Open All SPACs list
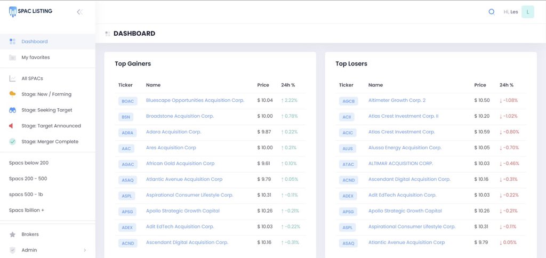The width and height of the screenshot is (546, 258). click(x=32, y=79)
